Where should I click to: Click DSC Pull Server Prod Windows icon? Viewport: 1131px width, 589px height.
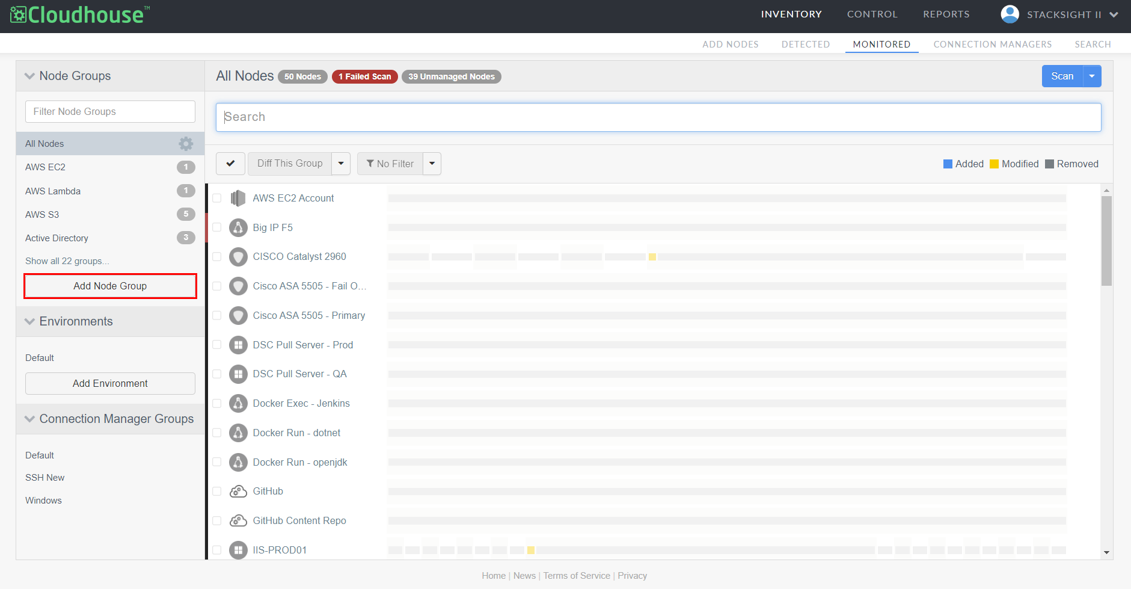pyautogui.click(x=238, y=345)
